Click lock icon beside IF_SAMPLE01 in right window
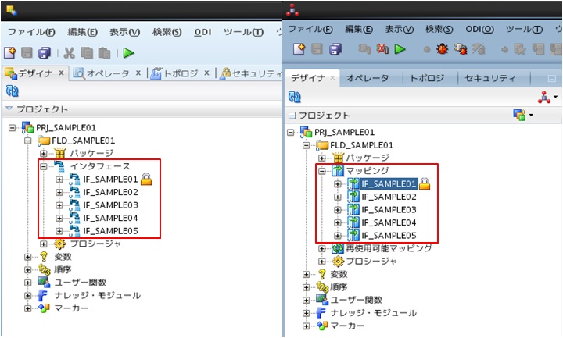 click(x=425, y=183)
